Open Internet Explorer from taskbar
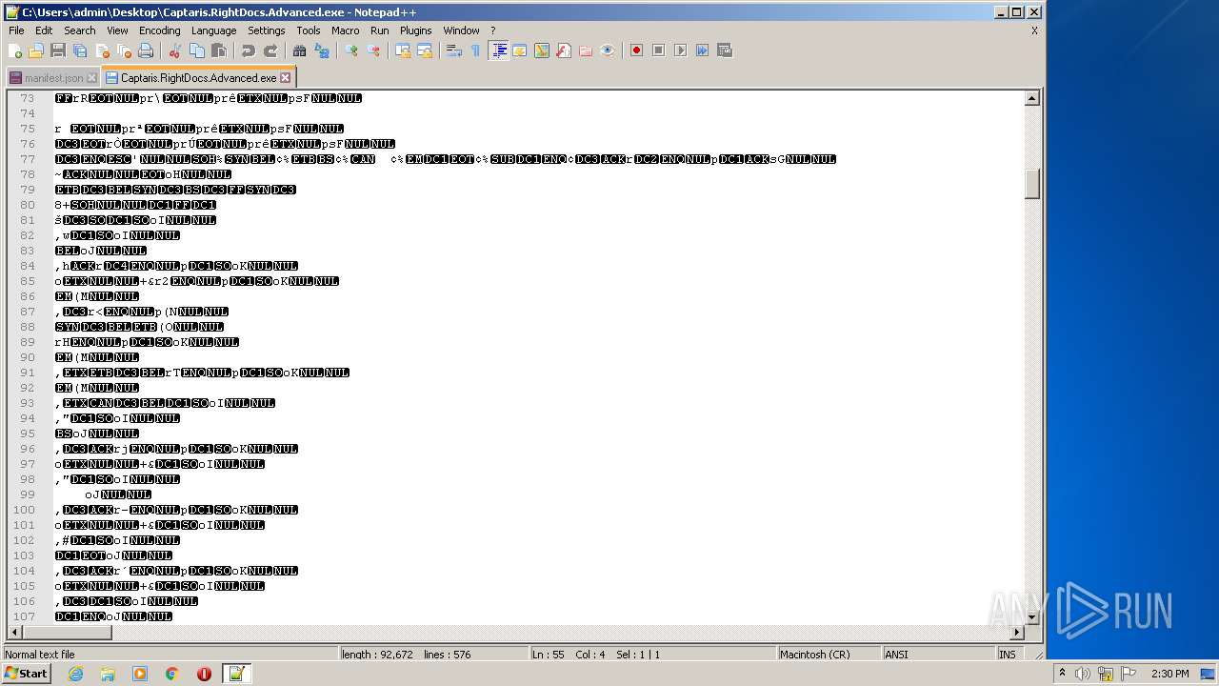This screenshot has height=686, width=1219. coord(75,674)
